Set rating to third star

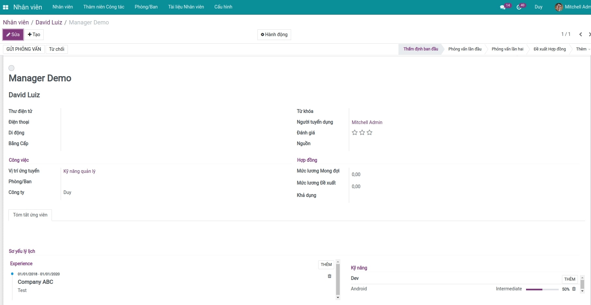(369, 132)
